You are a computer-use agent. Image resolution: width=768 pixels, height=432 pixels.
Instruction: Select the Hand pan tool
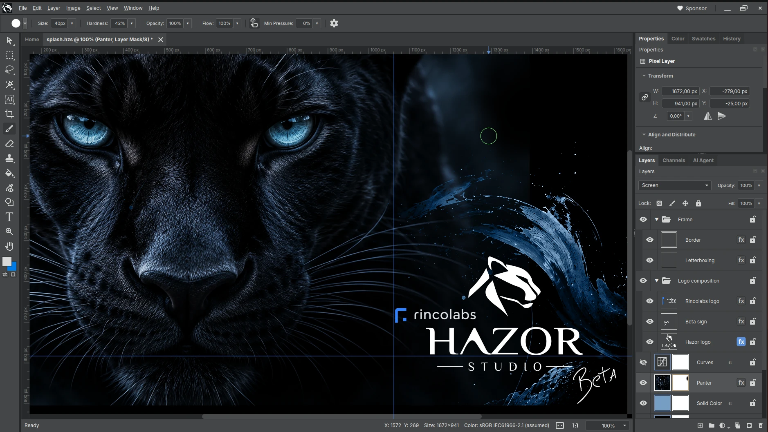[9, 246]
